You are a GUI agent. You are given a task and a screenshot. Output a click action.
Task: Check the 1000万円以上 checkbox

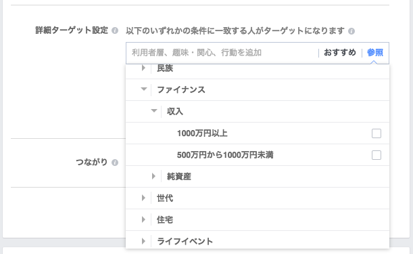pos(376,133)
